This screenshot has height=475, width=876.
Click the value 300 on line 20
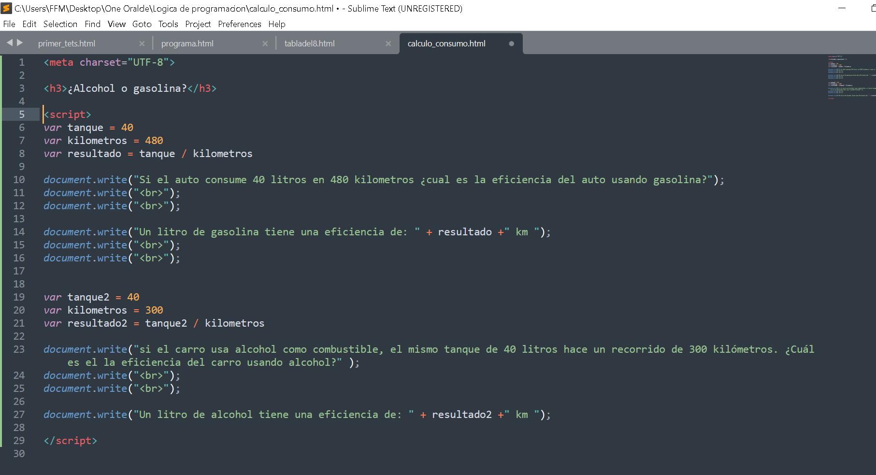(x=154, y=310)
